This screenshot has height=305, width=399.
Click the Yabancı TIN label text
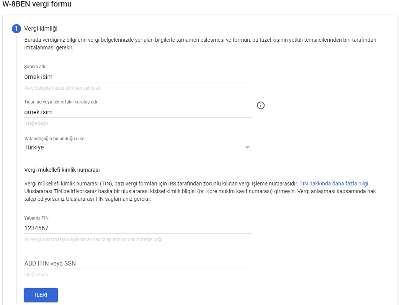pyautogui.click(x=36, y=218)
